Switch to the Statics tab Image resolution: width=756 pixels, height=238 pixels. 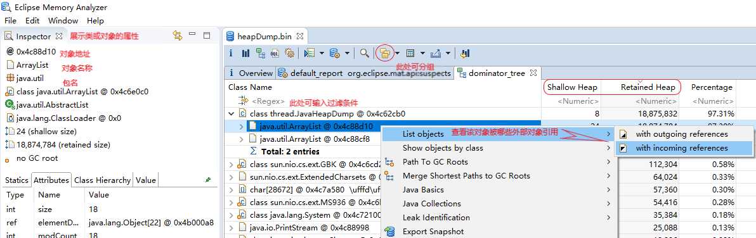pyautogui.click(x=16, y=180)
